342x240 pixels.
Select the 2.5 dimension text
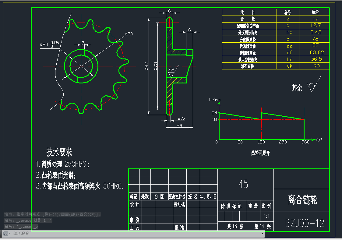pos(181,118)
